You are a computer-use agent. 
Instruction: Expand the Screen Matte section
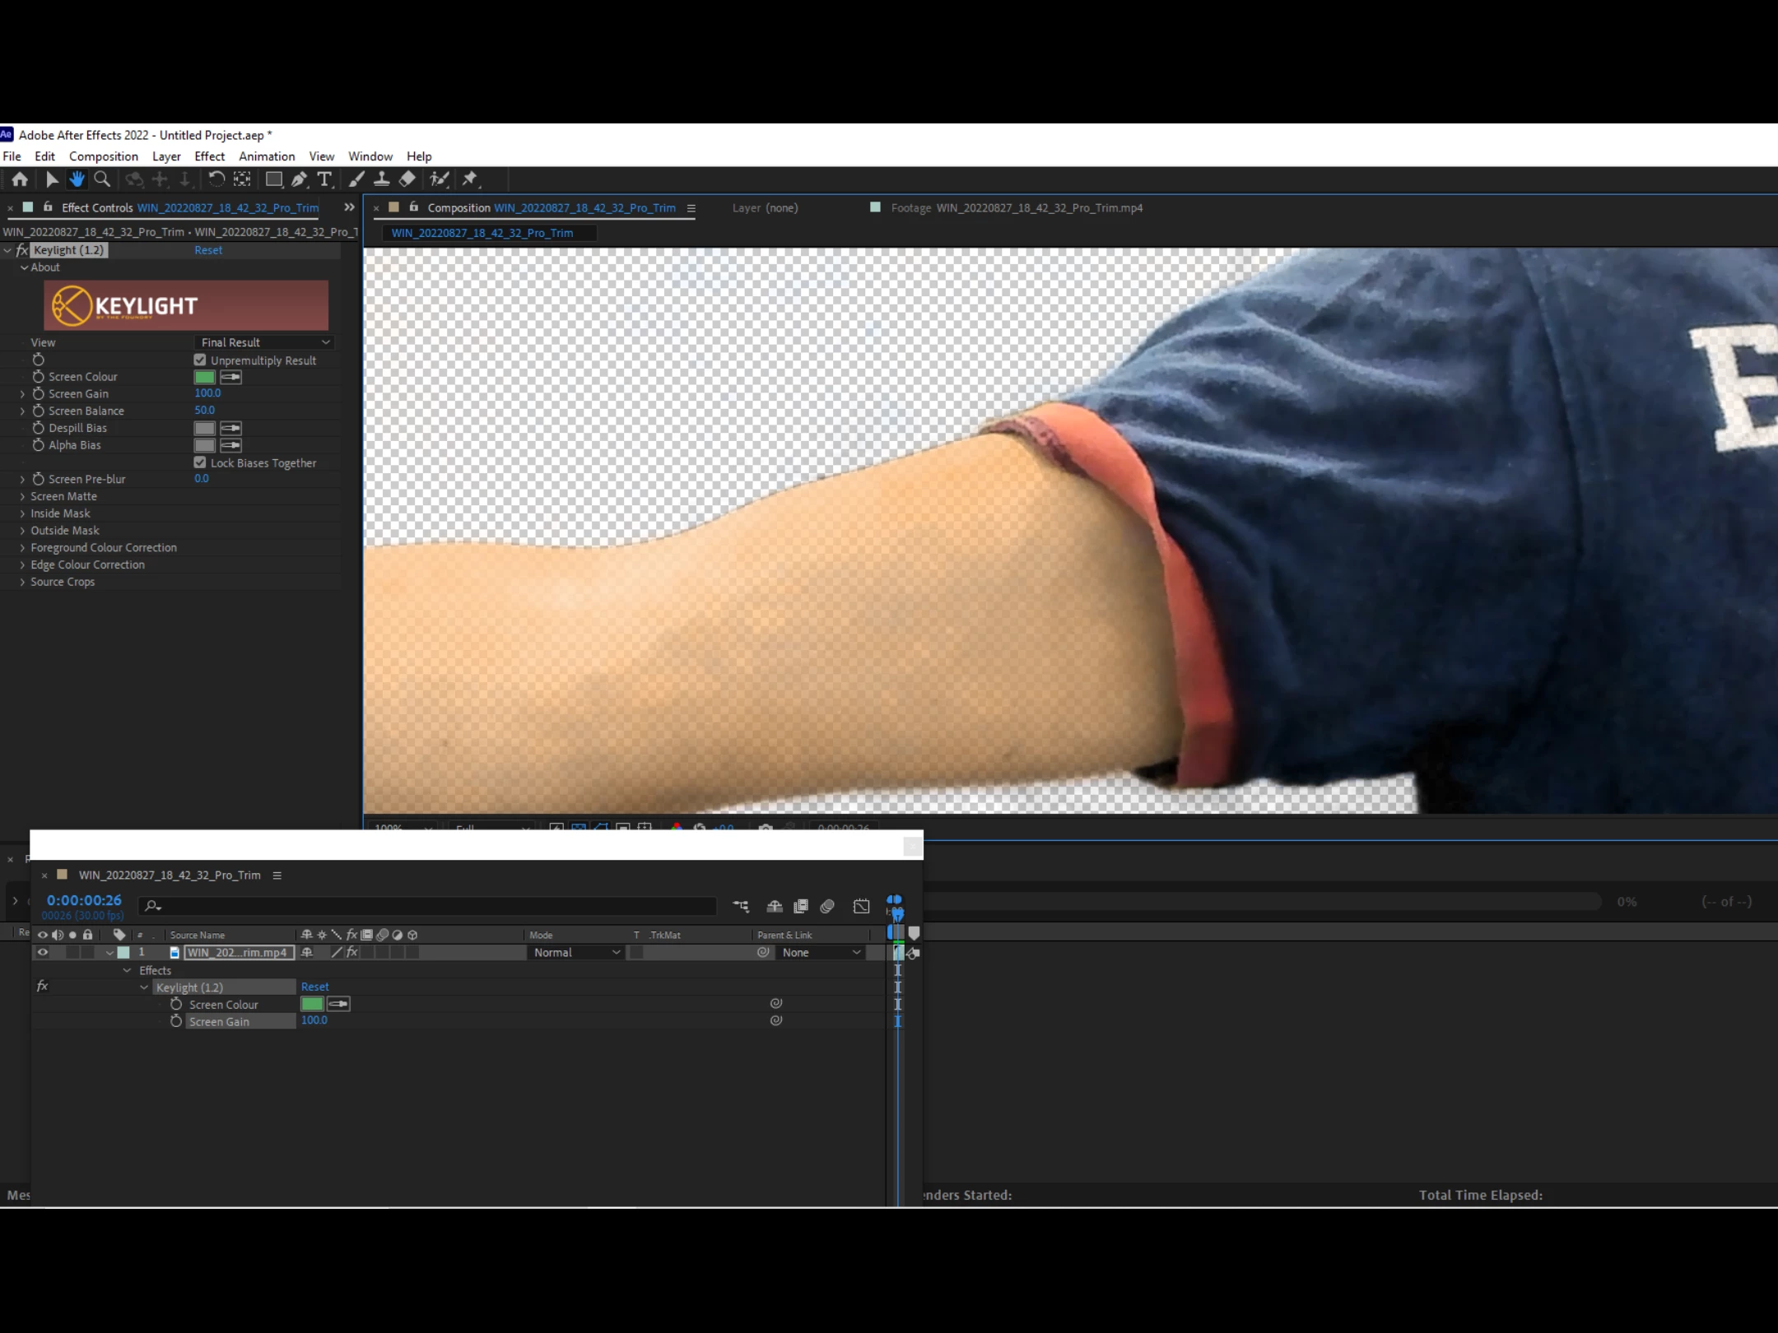point(22,496)
